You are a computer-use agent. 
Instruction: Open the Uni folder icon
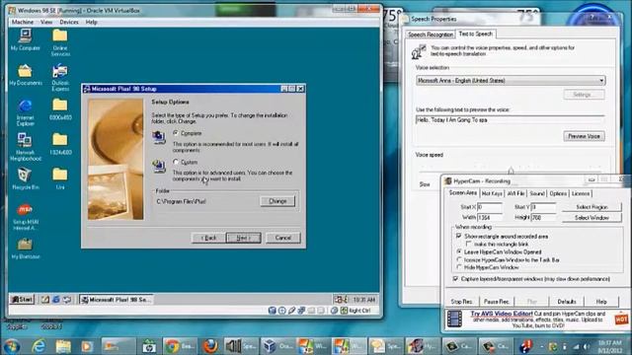click(x=60, y=178)
